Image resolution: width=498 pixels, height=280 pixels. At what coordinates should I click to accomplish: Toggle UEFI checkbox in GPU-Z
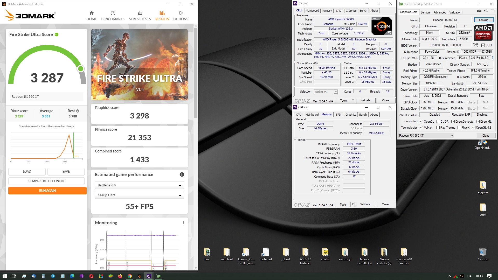[483, 45]
